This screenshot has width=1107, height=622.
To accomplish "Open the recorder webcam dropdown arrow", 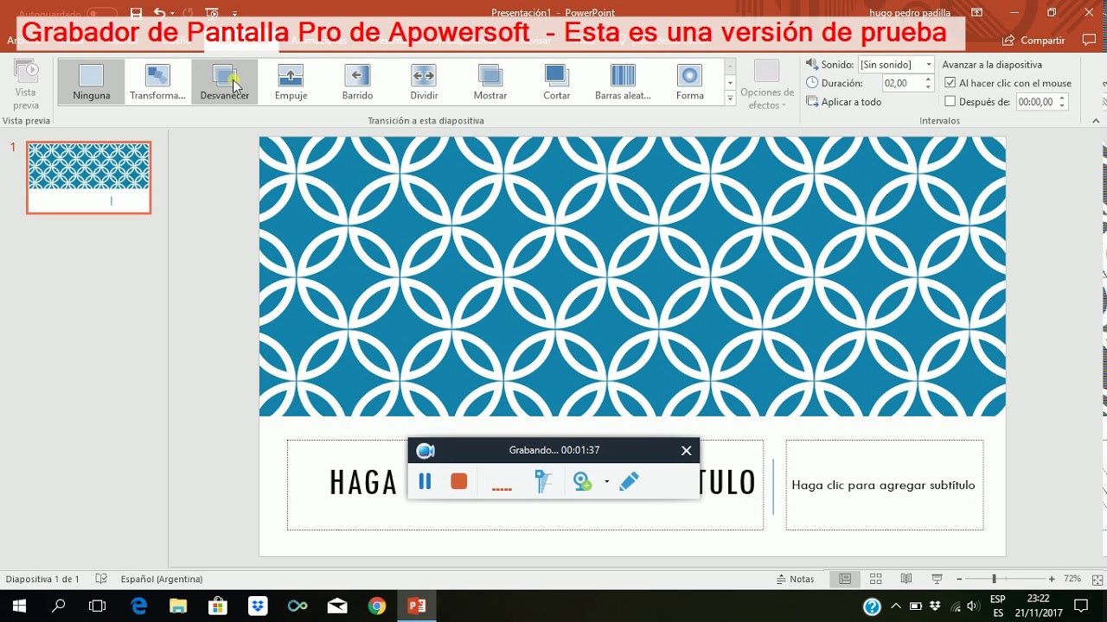I will 606,481.
